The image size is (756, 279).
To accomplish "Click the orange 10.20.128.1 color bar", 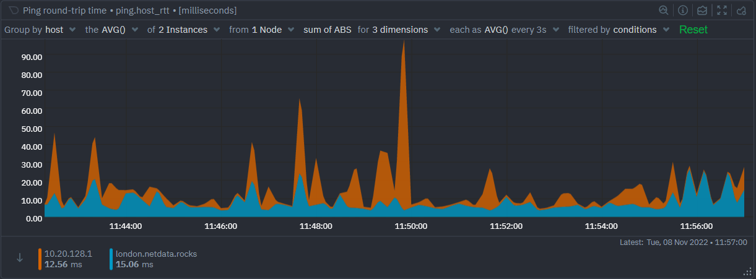I will tap(40, 259).
